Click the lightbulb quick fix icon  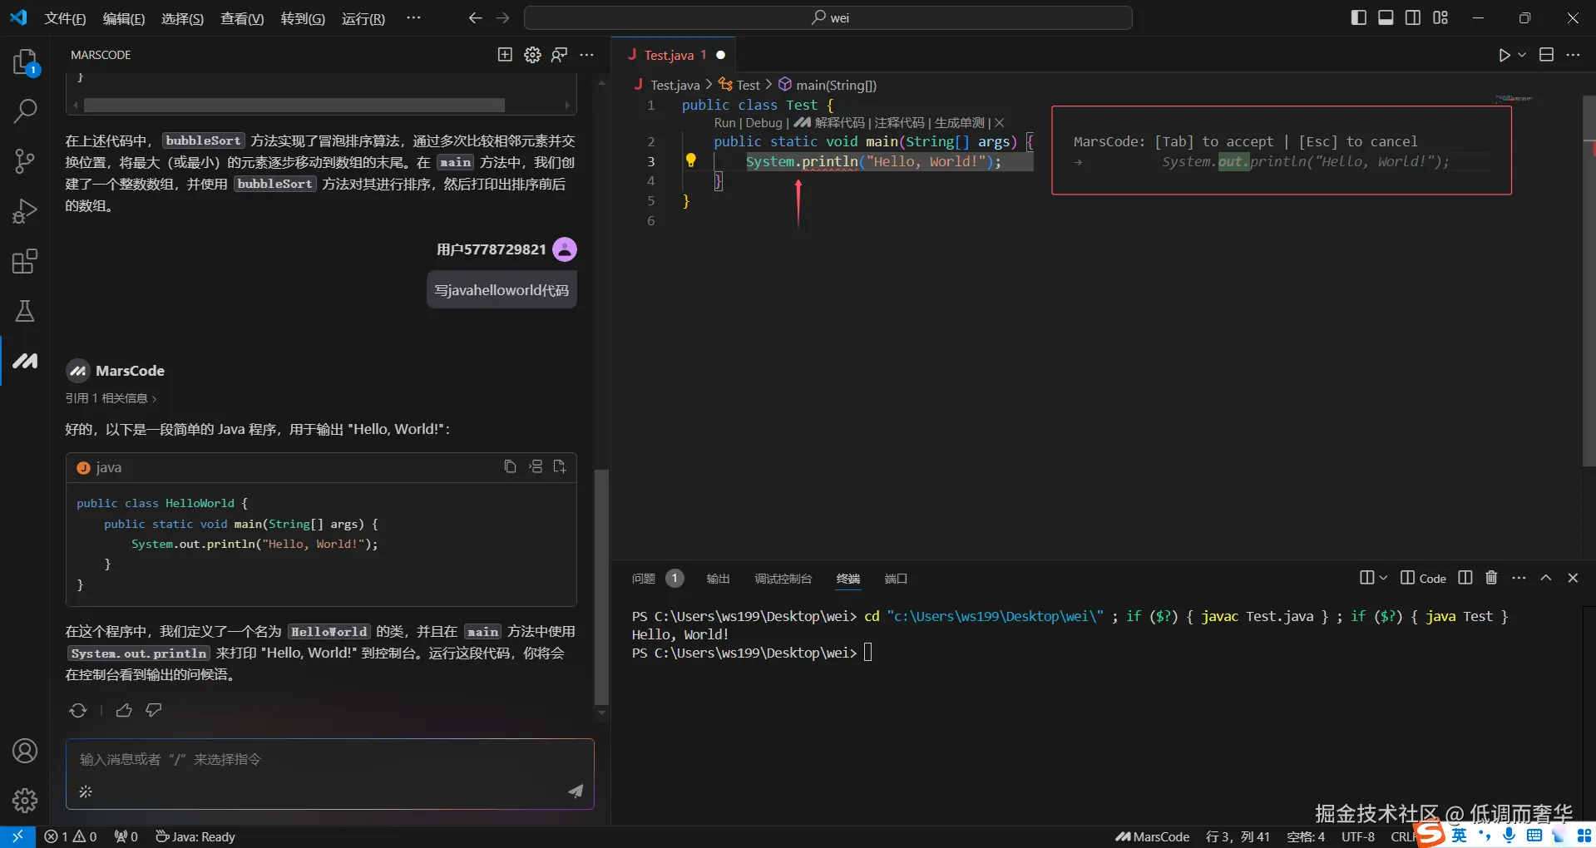point(690,160)
